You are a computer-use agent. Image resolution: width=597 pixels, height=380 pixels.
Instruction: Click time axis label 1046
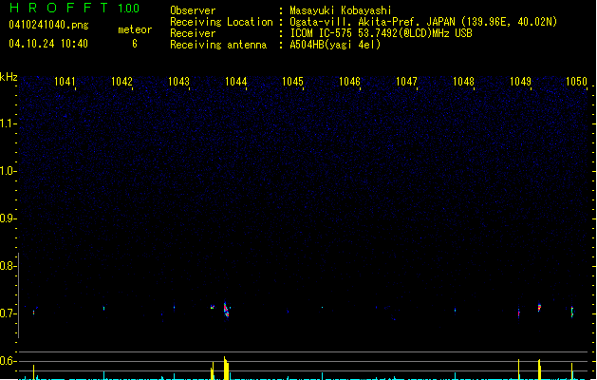click(x=349, y=82)
